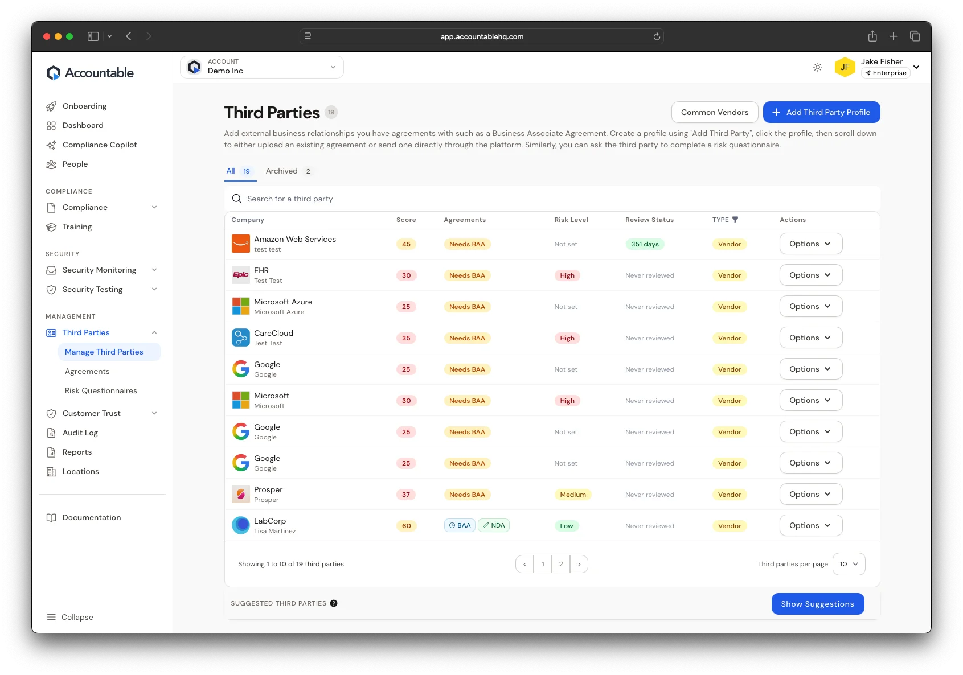
Task: Reload the page in the address bar
Action: click(x=657, y=36)
